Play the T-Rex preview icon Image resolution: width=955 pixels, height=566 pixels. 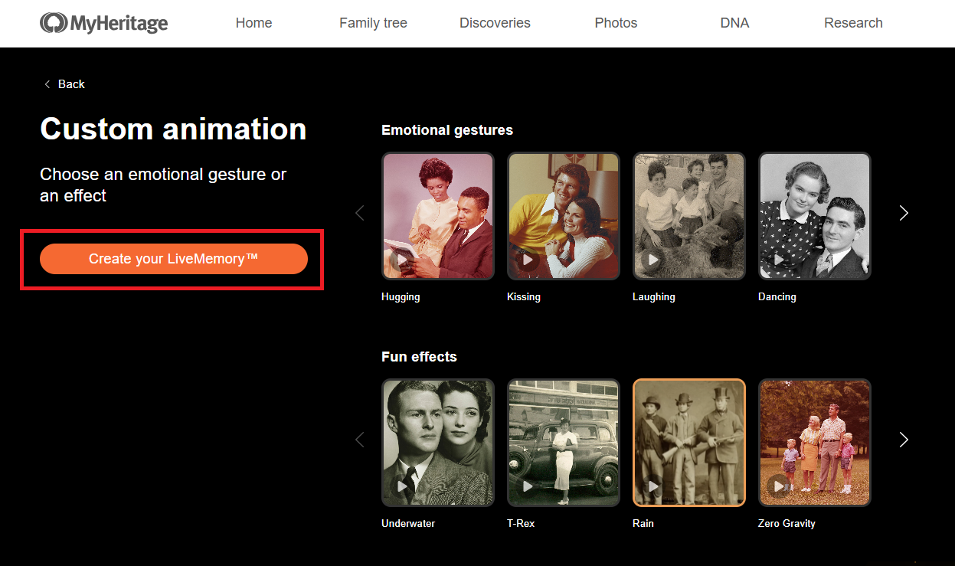528,486
